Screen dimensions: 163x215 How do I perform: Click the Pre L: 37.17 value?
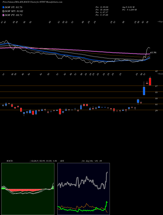click(102, 12)
